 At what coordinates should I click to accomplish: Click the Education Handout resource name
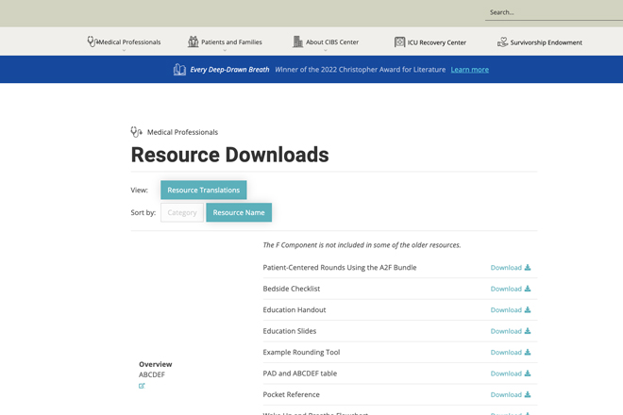click(x=294, y=310)
